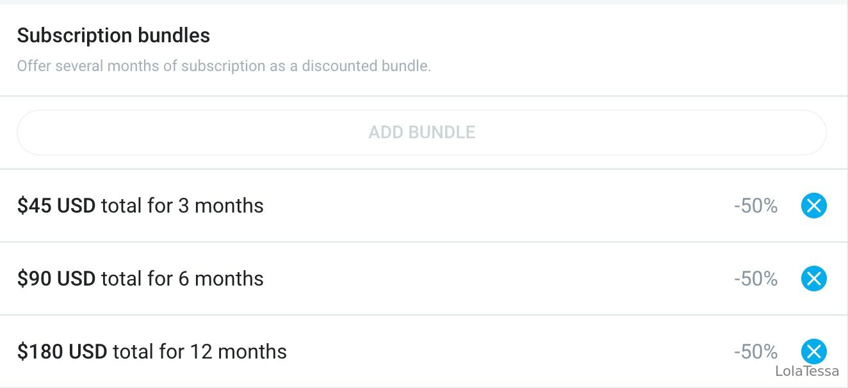Screen dimensions: 848x388
Task: Click the 'total for 3 months' text
Action: tap(183, 206)
